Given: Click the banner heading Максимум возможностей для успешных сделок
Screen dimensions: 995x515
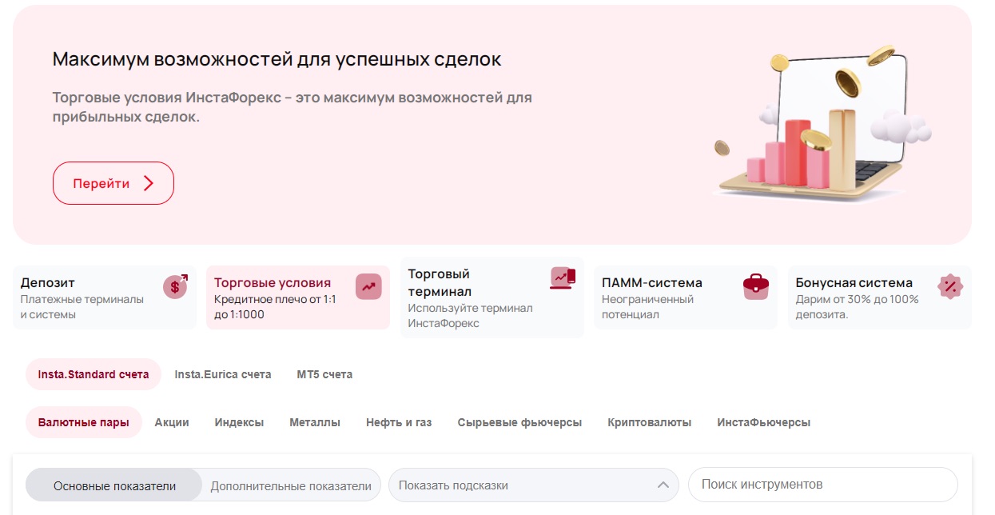Looking at the screenshot, I should 277,59.
